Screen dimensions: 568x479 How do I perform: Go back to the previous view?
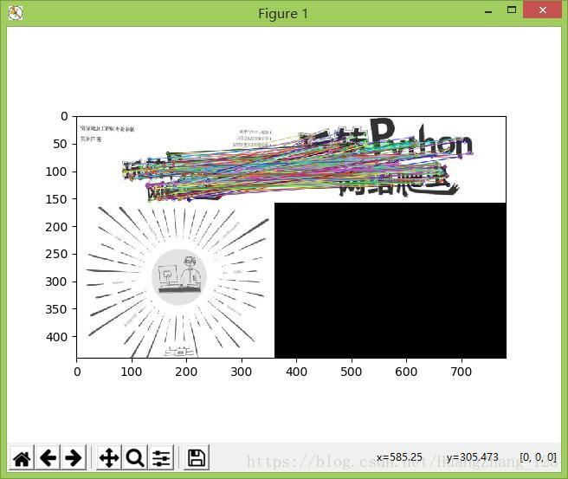coord(48,457)
